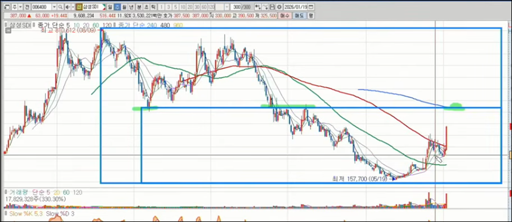
Task: Open the dropdown beside the speaker icon
Action: (73, 7)
